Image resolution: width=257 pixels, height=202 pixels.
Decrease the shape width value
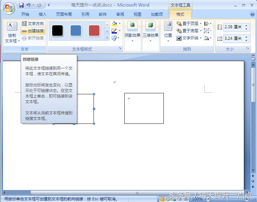click(x=246, y=40)
